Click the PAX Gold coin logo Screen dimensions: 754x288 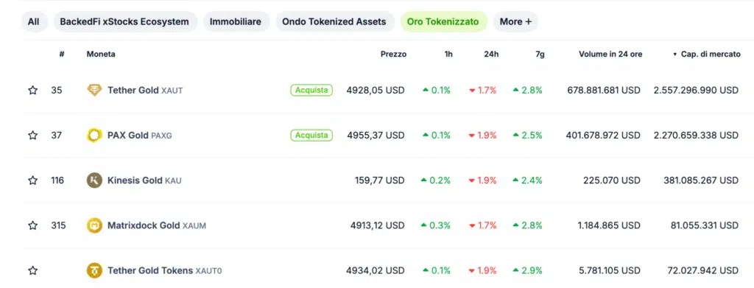pyautogui.click(x=94, y=136)
